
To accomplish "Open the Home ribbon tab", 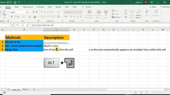I will point(8,7).
